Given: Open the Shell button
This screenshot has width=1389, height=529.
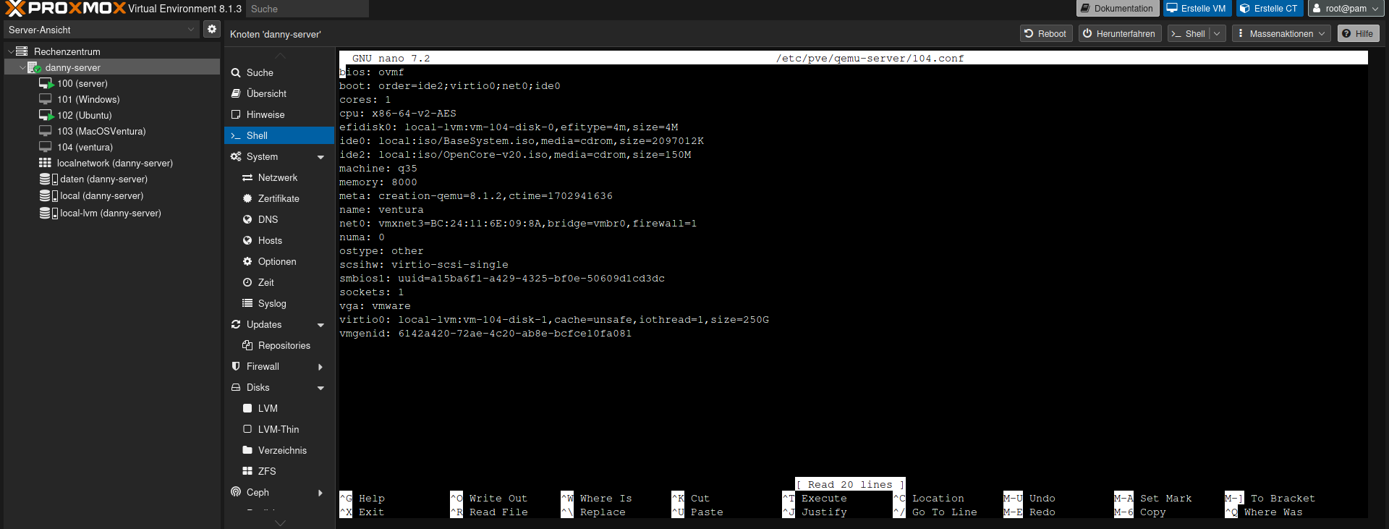Looking at the screenshot, I should click(x=1189, y=33).
